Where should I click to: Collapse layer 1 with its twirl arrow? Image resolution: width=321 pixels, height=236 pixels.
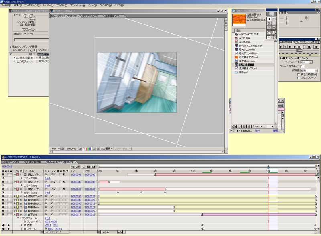tap(15, 175)
